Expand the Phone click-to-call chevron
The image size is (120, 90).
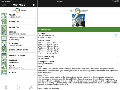118,57
